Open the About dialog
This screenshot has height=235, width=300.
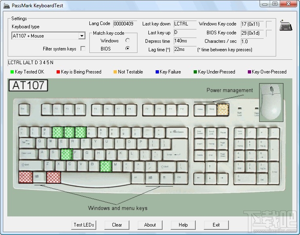[150, 225]
